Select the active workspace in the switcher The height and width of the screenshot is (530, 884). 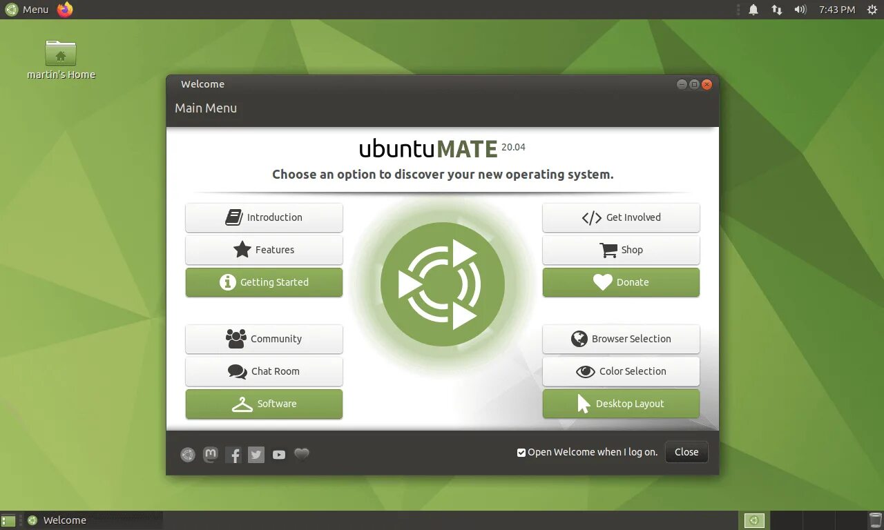(x=754, y=520)
